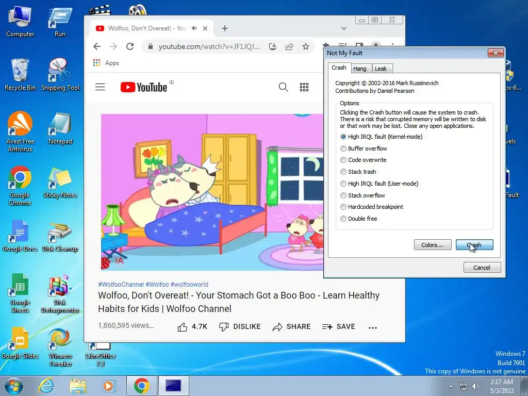Screen dimensions: 528x396
Task: Open the Apps bookmarks shortcut
Action: [106, 63]
